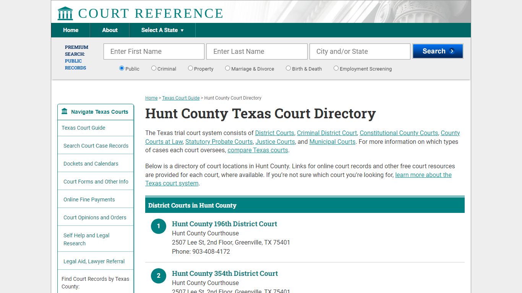Click the Home breadcrumb link
The width and height of the screenshot is (522, 293).
point(151,98)
